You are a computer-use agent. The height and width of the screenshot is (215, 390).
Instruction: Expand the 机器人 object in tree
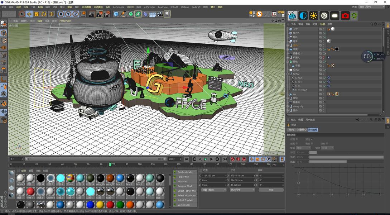pyautogui.click(x=288, y=57)
